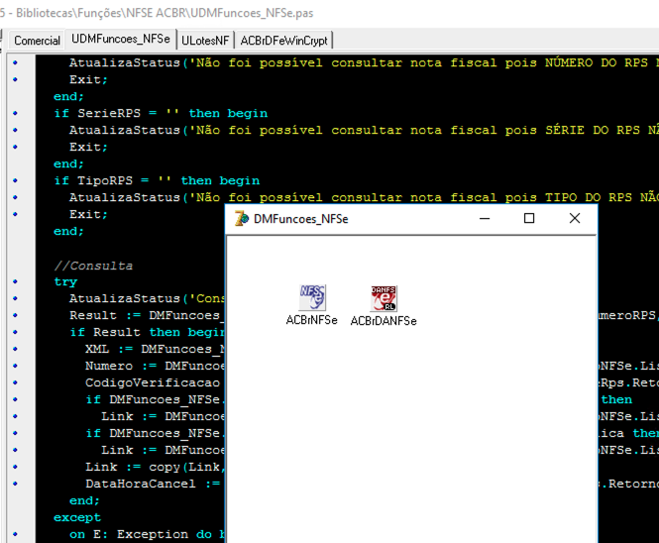Click gutter dot beside 'on E: Exception' line
Image resolution: width=659 pixels, height=543 pixels.
16,534
